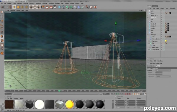Toggle the X axis lock

click(x=31, y=7)
